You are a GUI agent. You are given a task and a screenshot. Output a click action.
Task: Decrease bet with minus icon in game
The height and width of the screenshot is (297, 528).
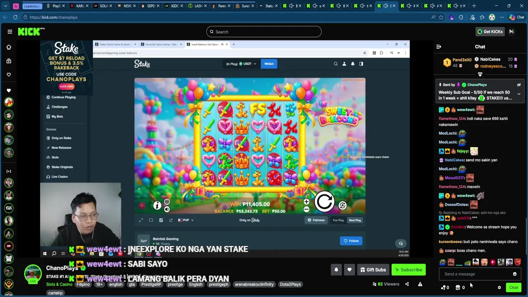tap(306, 210)
